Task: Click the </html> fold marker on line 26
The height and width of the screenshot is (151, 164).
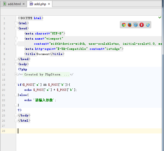Action: pos(16,120)
